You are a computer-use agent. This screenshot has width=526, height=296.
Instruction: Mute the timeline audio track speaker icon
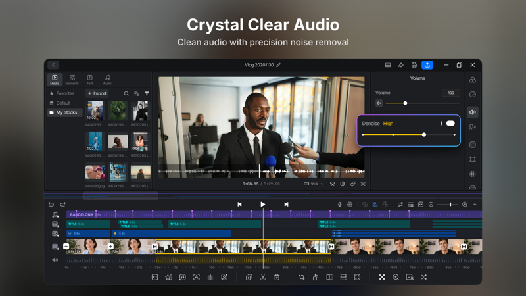pyautogui.click(x=55, y=260)
